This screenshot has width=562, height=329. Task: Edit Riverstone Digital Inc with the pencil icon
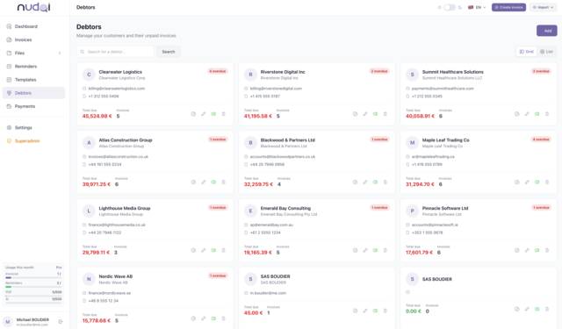point(365,114)
